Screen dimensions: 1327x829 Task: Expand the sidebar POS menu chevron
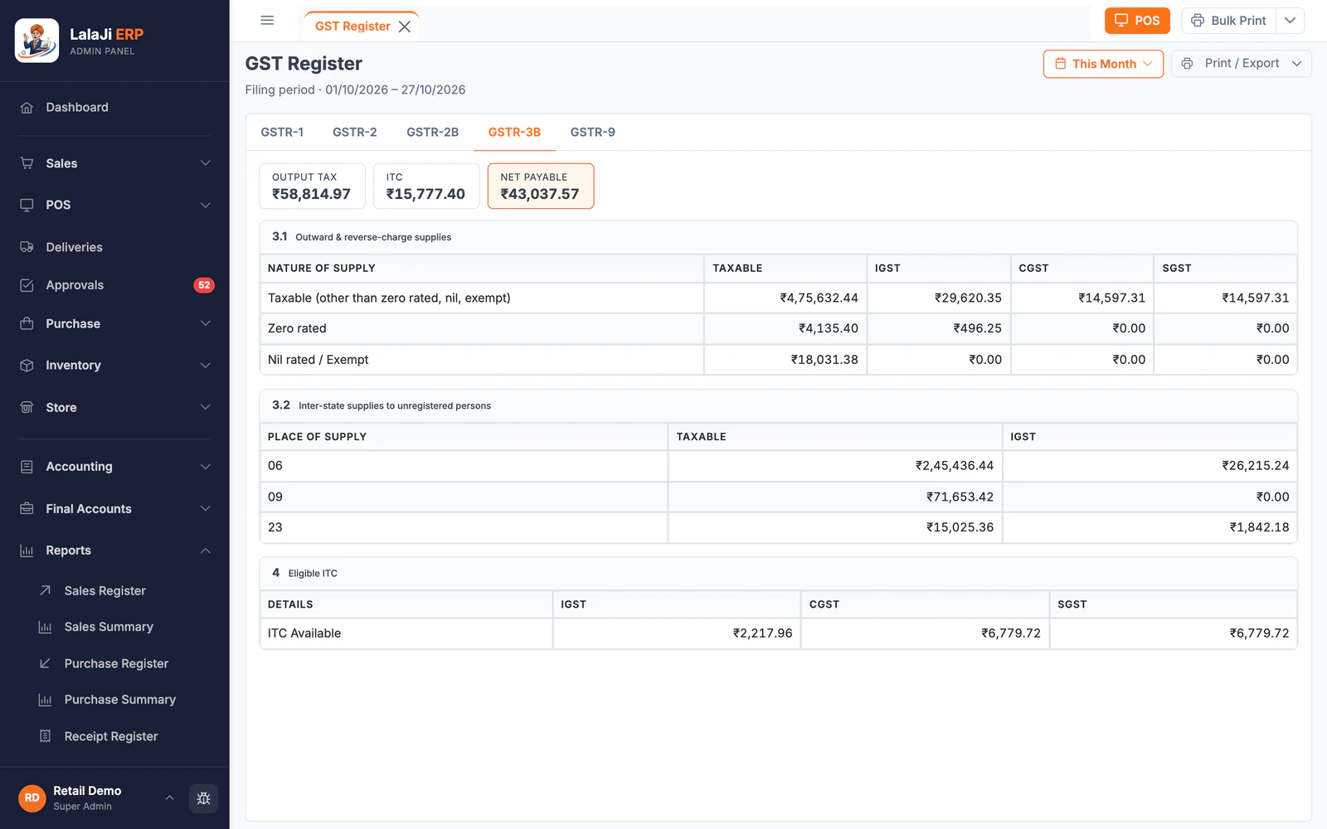tap(206, 205)
